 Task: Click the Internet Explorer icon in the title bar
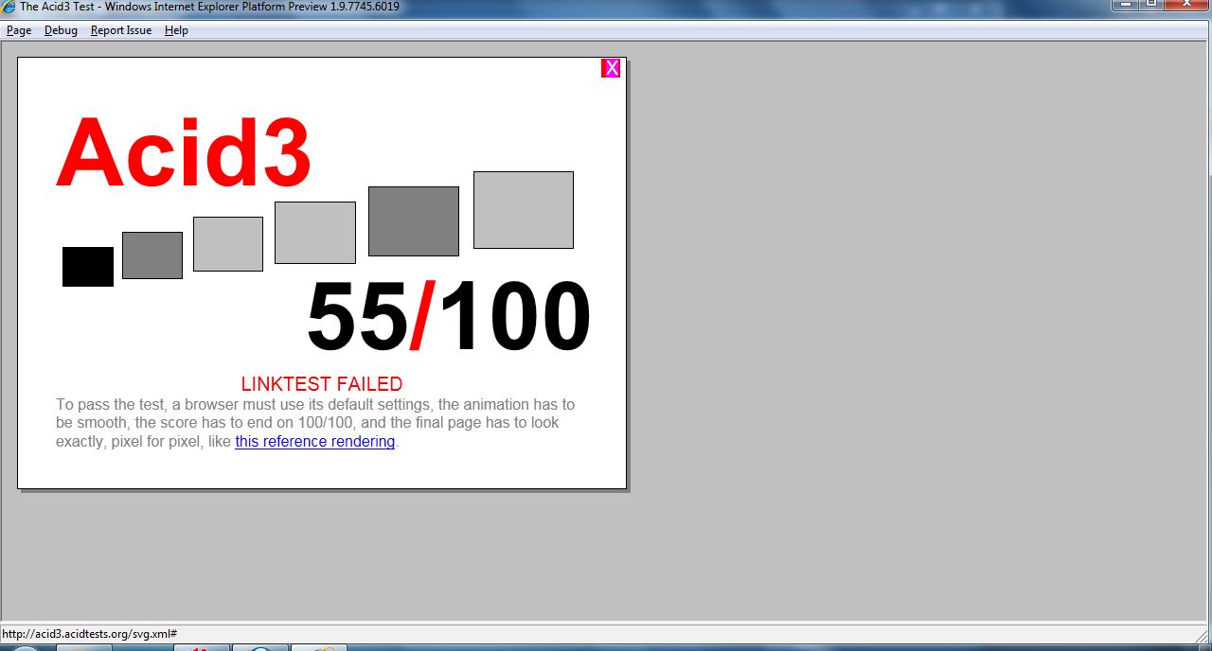coord(9,7)
